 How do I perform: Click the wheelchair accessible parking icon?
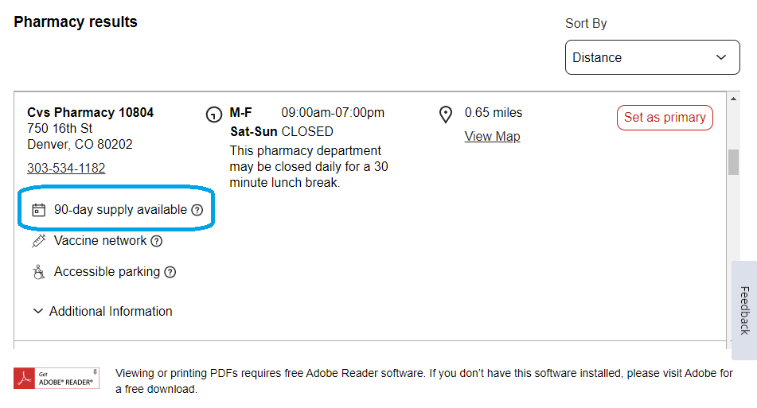(39, 272)
